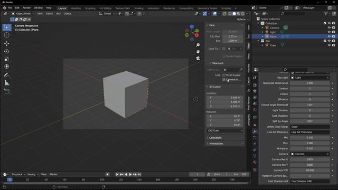This screenshot has width=338, height=190.
Task: Click the outliner filter funnel icon
Action: [326, 14]
